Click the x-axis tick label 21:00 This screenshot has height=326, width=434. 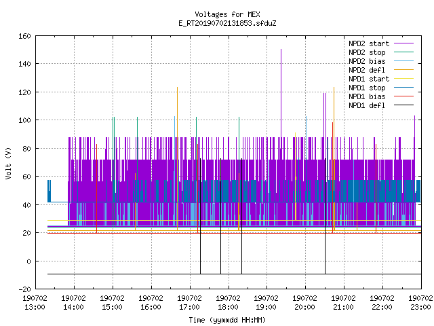[343, 307]
